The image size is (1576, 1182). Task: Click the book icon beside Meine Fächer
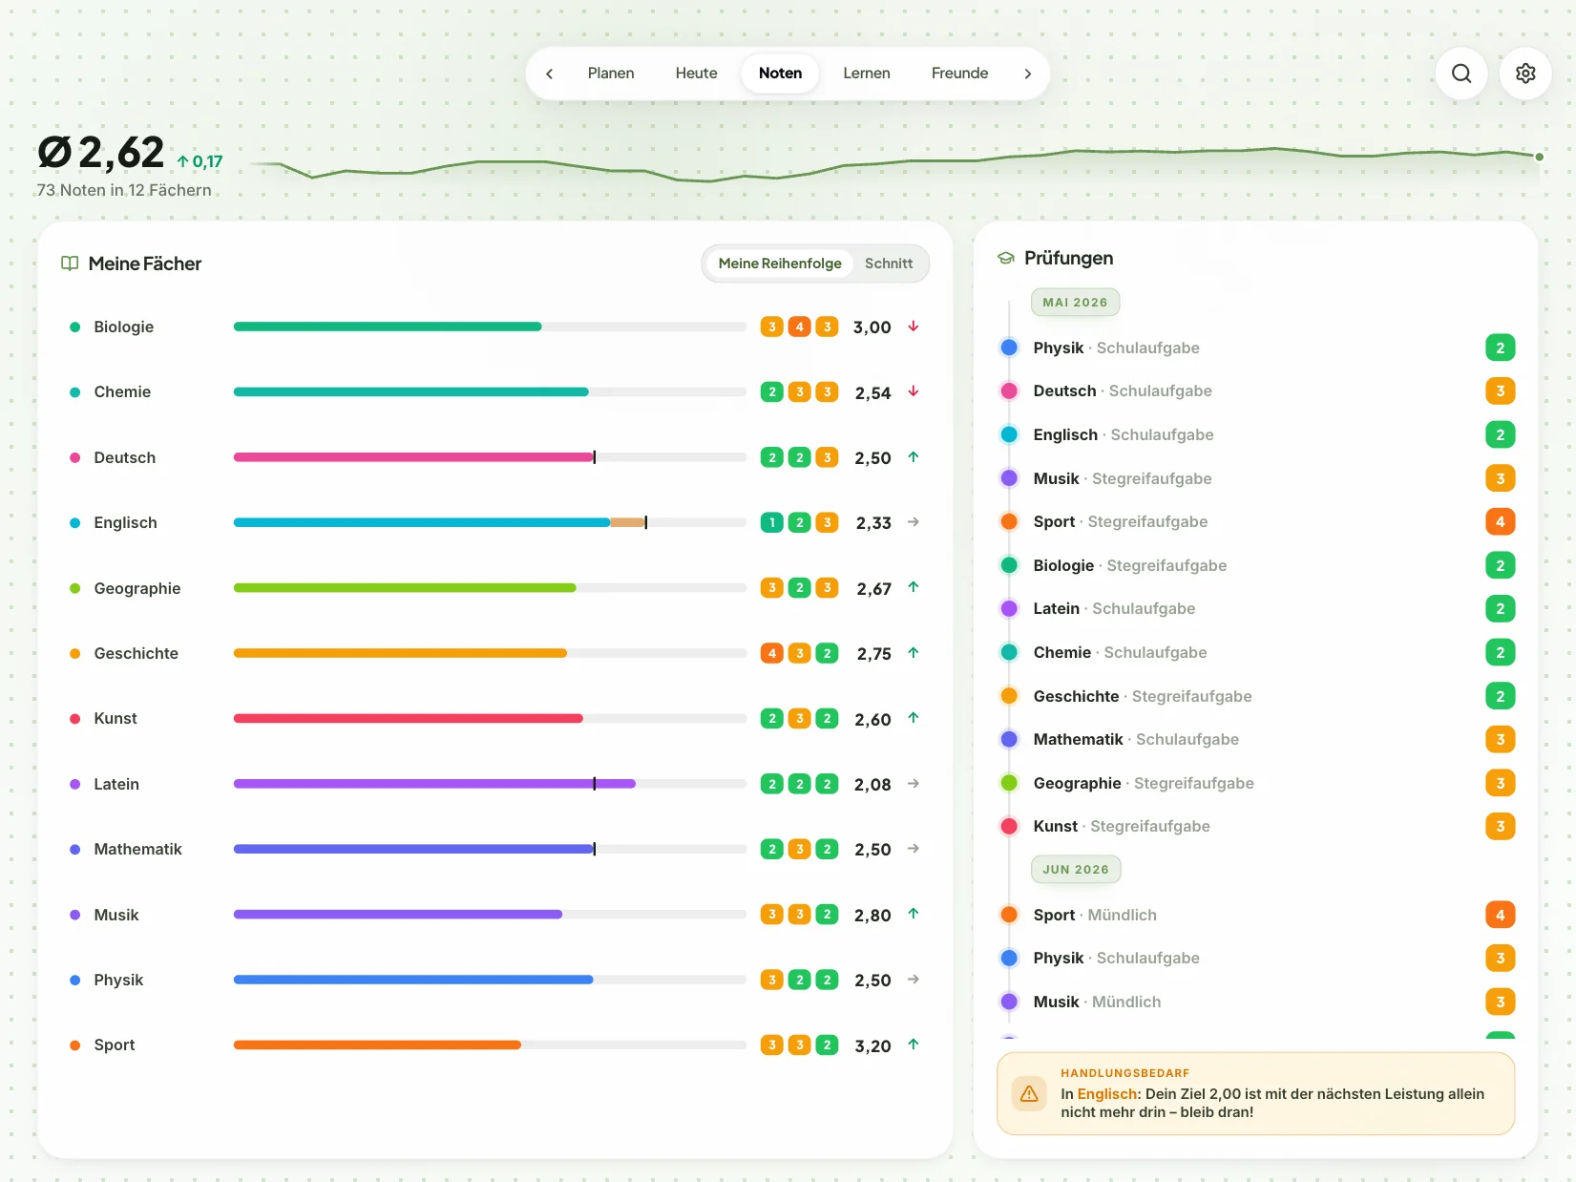(x=70, y=264)
